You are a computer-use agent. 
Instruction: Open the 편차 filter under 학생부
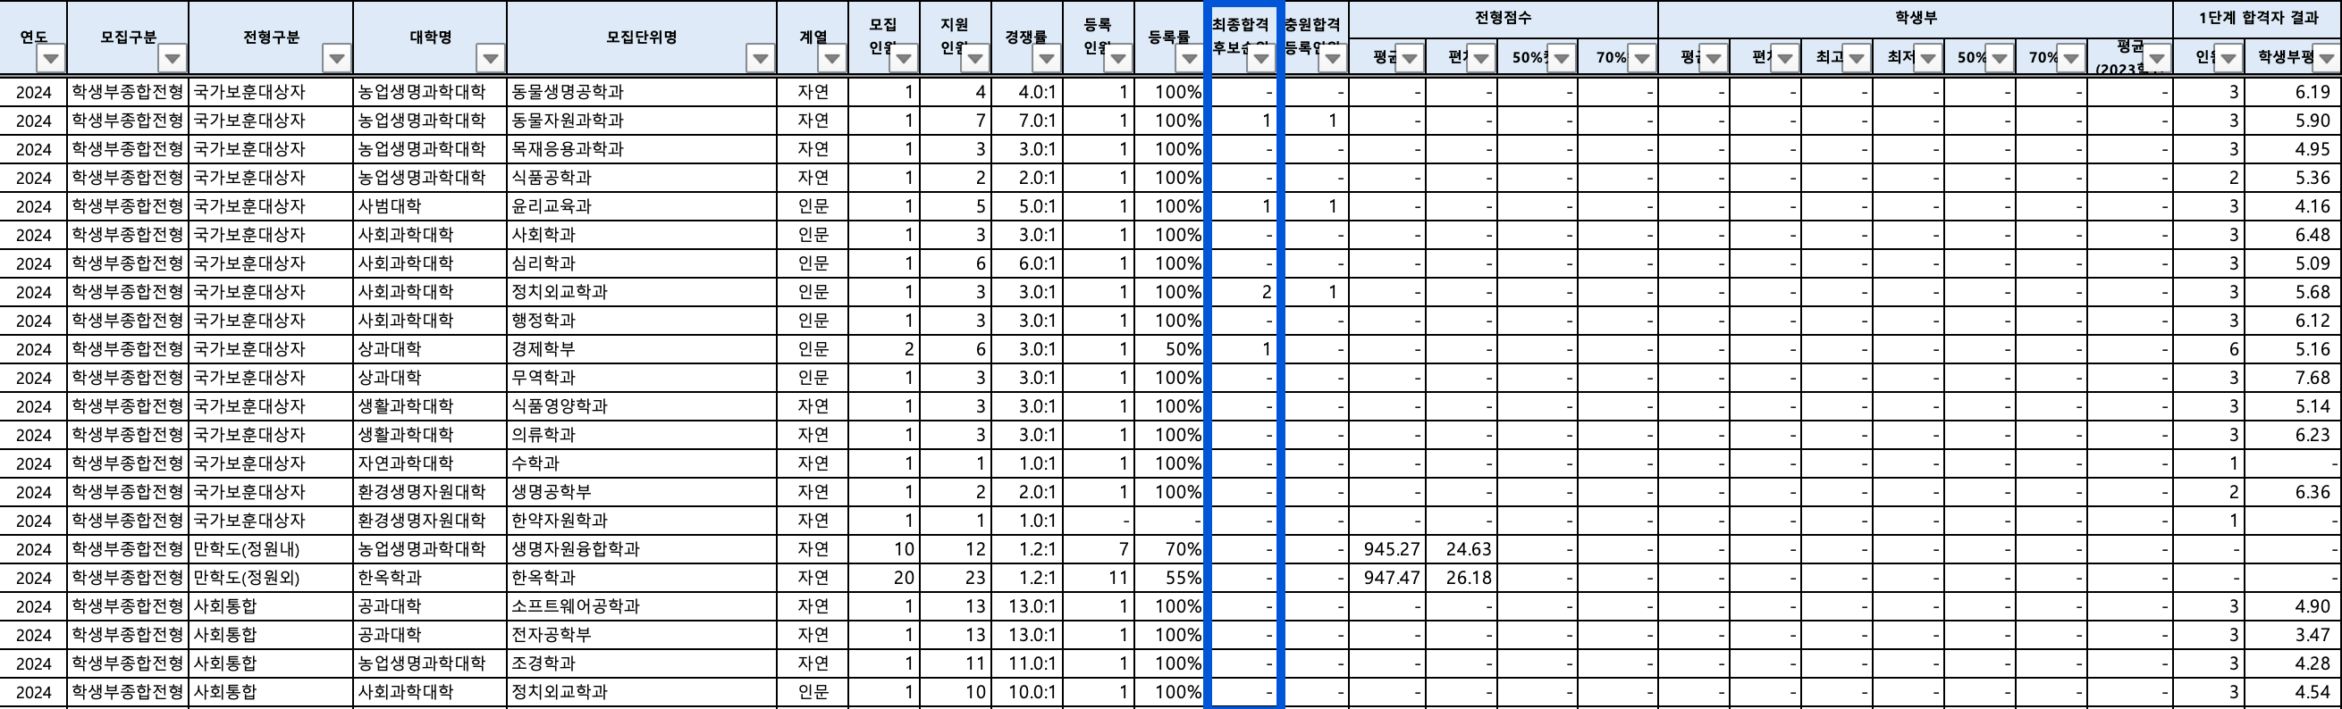[x=1786, y=59]
